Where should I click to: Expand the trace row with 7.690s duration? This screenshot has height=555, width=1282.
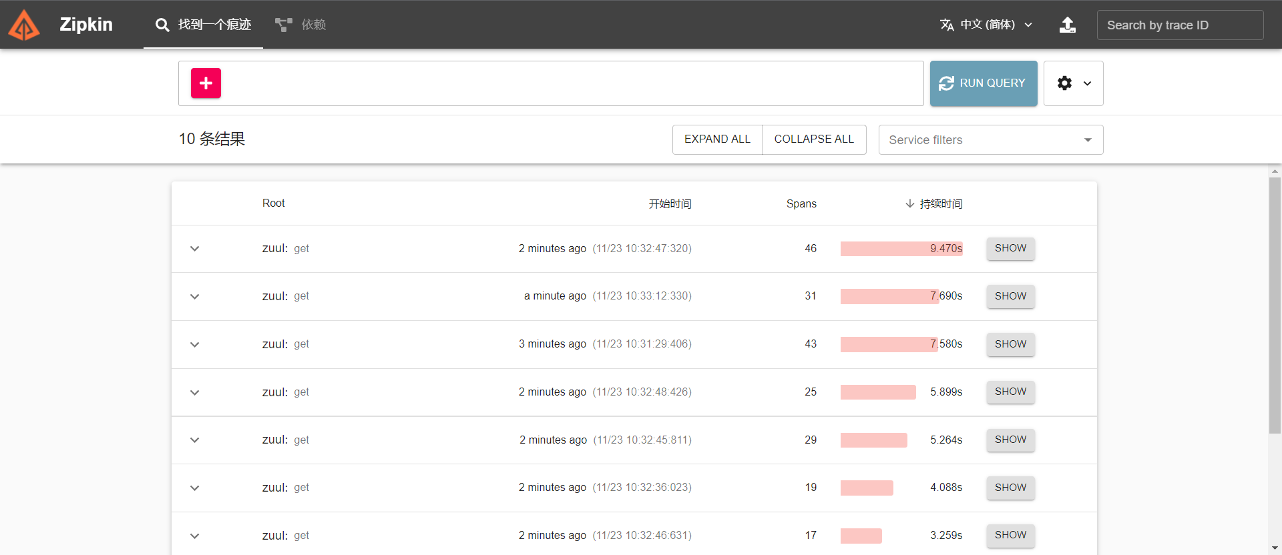pyautogui.click(x=194, y=296)
